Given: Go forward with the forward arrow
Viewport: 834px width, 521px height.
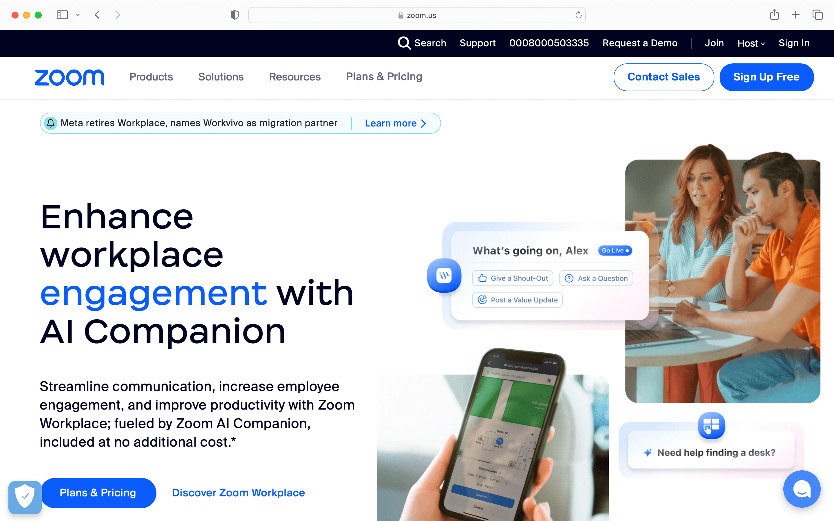Looking at the screenshot, I should click(118, 15).
